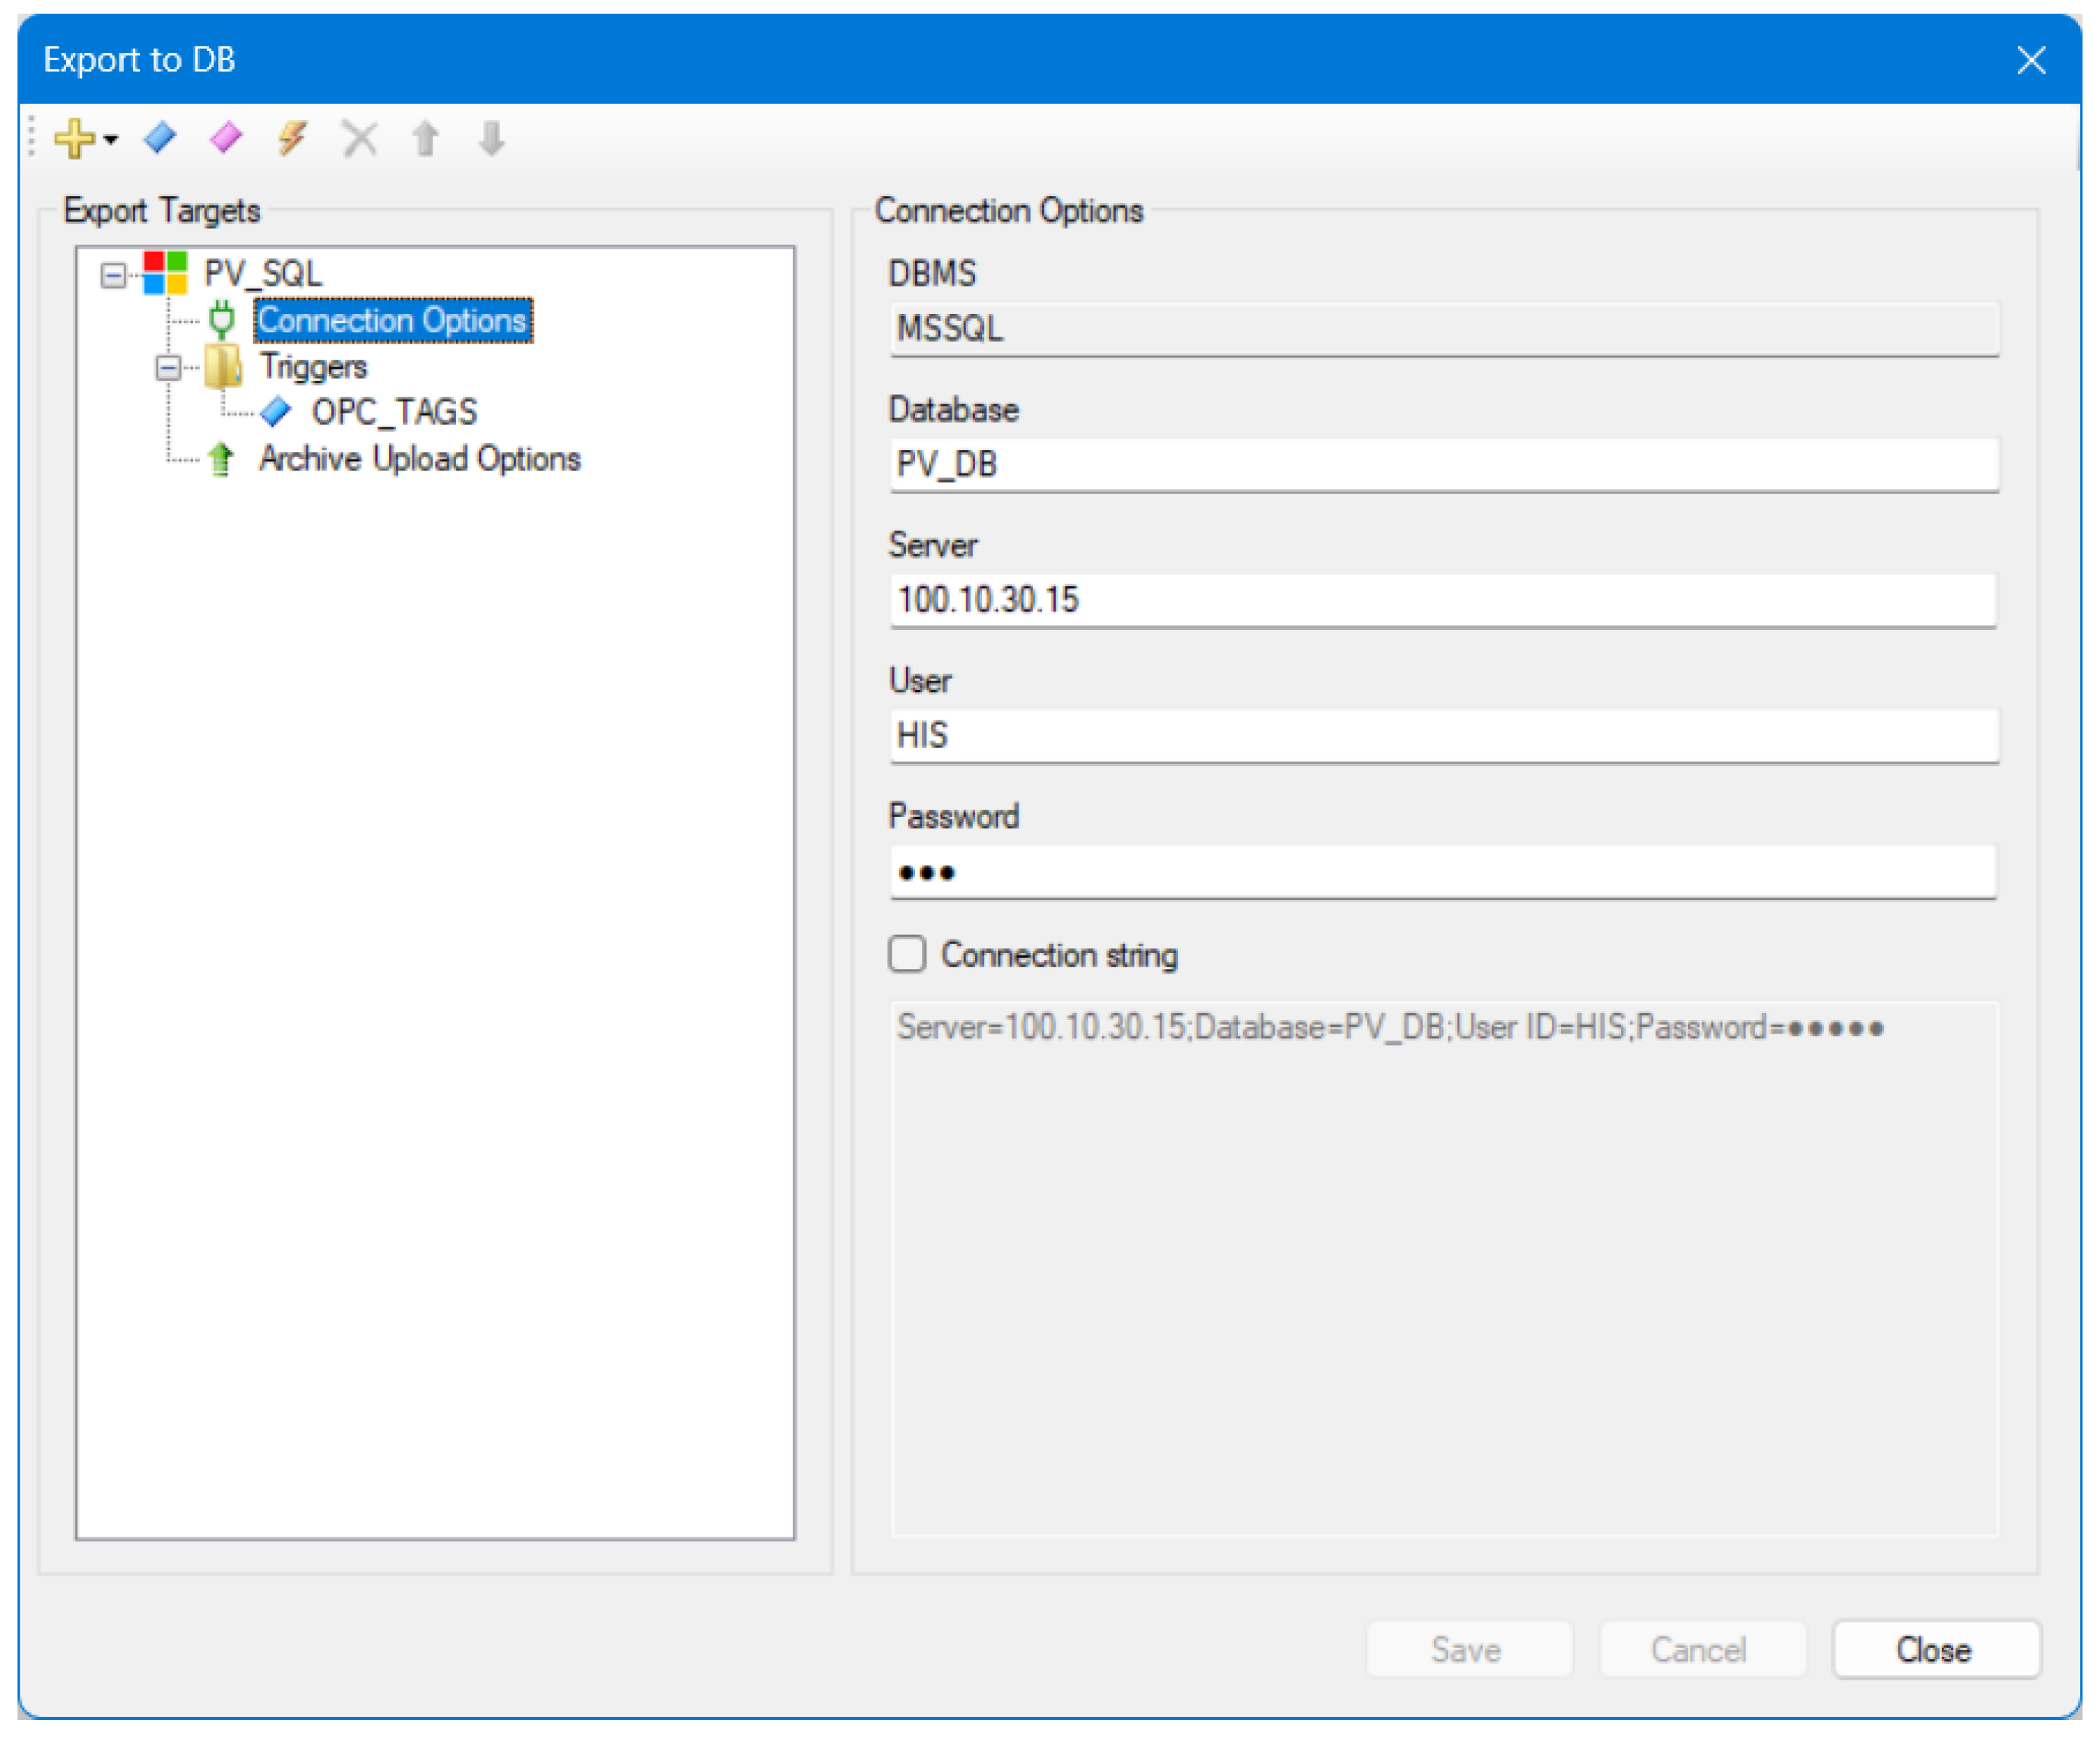Collapse the Triggers folder node
The height and width of the screenshot is (1742, 2100).
[x=168, y=368]
